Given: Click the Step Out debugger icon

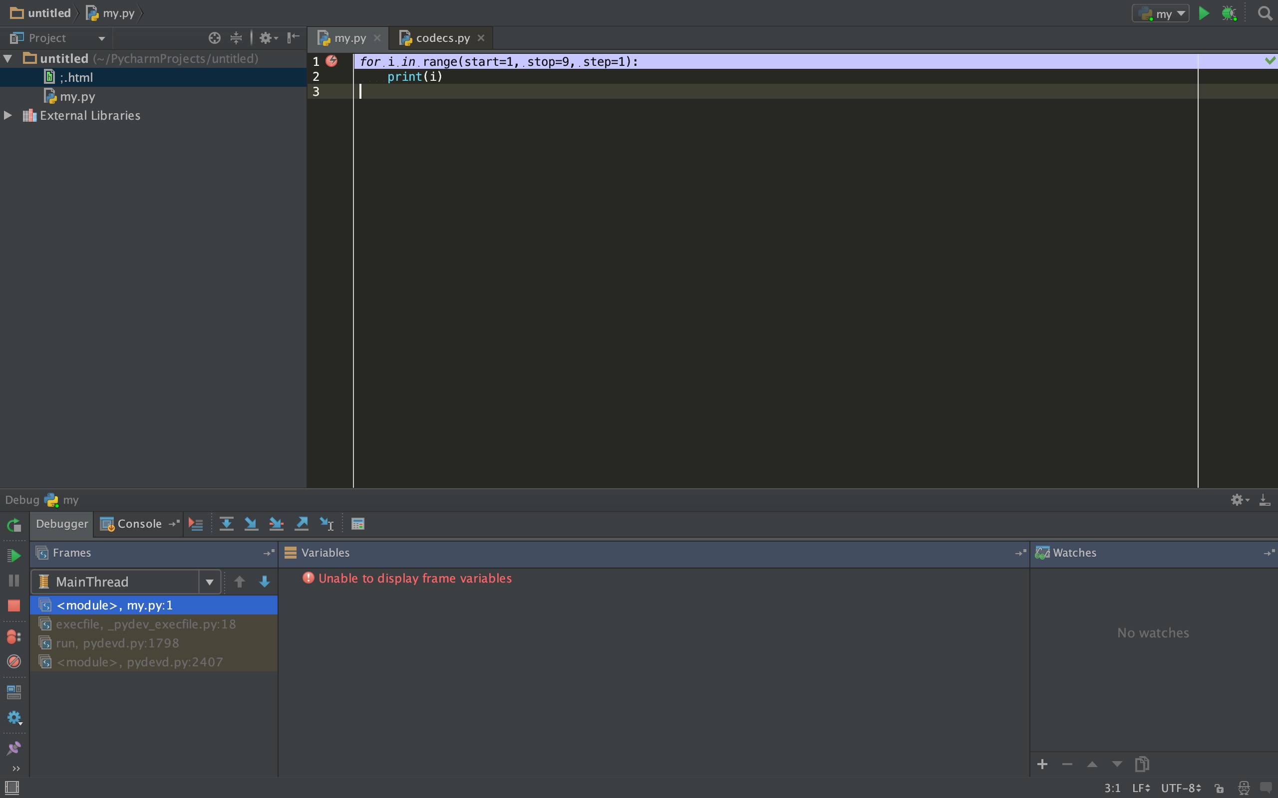Looking at the screenshot, I should [x=302, y=524].
